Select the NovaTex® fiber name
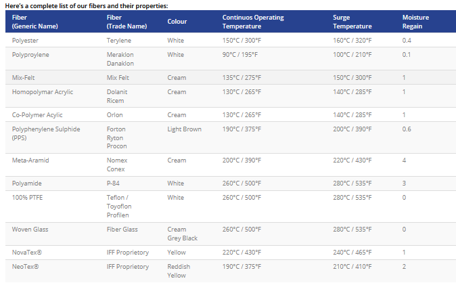456x302 pixels. 26,253
